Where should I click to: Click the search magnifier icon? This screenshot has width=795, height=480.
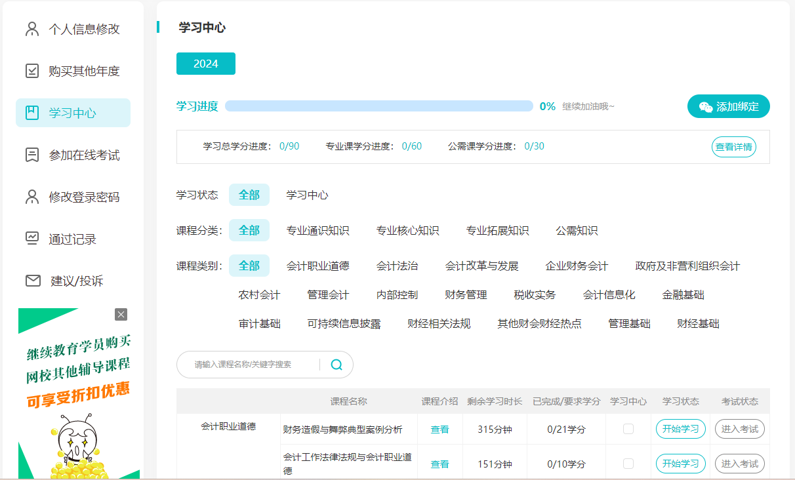pos(336,364)
